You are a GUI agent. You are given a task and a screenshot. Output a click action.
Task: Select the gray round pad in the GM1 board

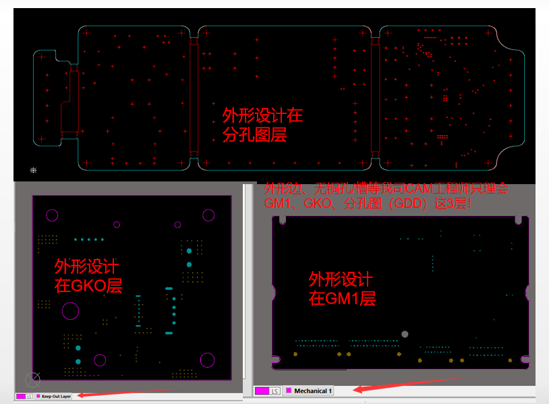coord(405,334)
